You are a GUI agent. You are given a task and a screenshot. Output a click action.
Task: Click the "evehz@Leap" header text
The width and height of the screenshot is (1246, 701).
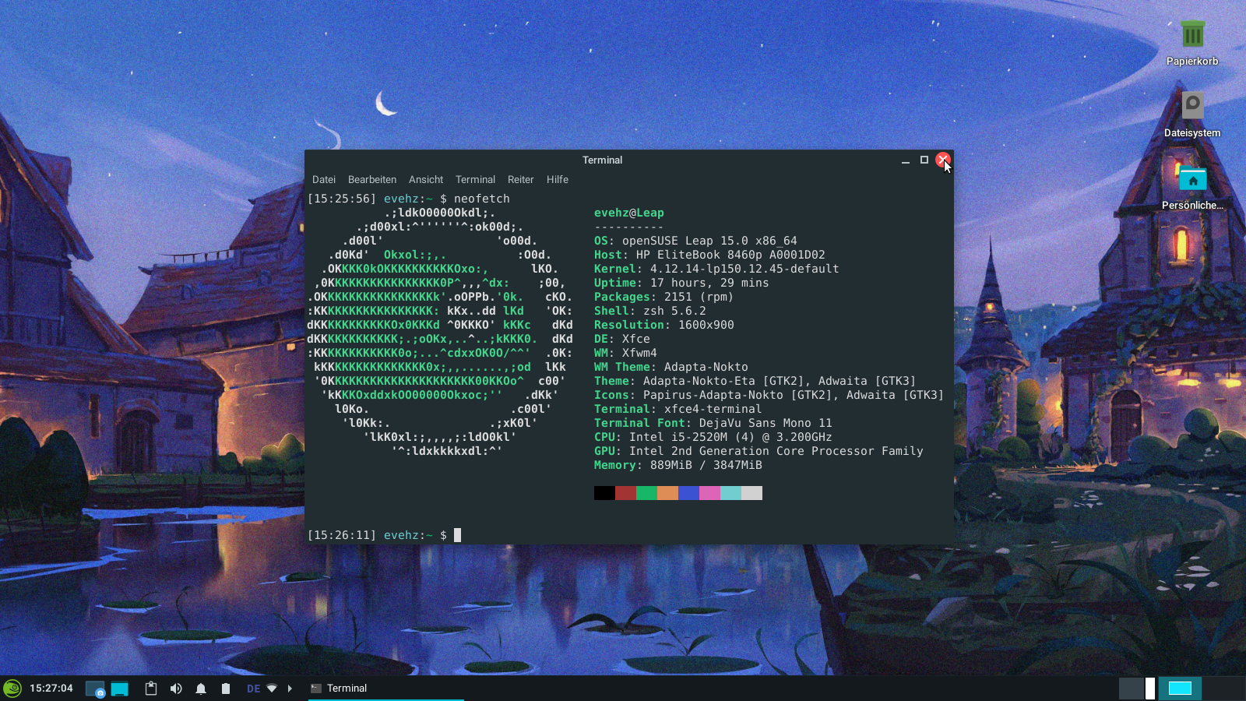629,213
